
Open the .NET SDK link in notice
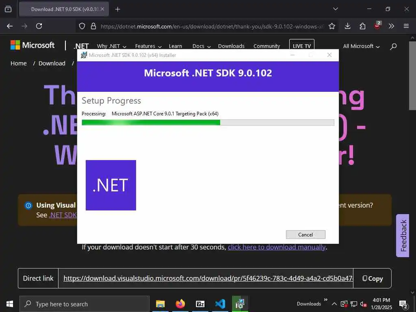pos(63,215)
